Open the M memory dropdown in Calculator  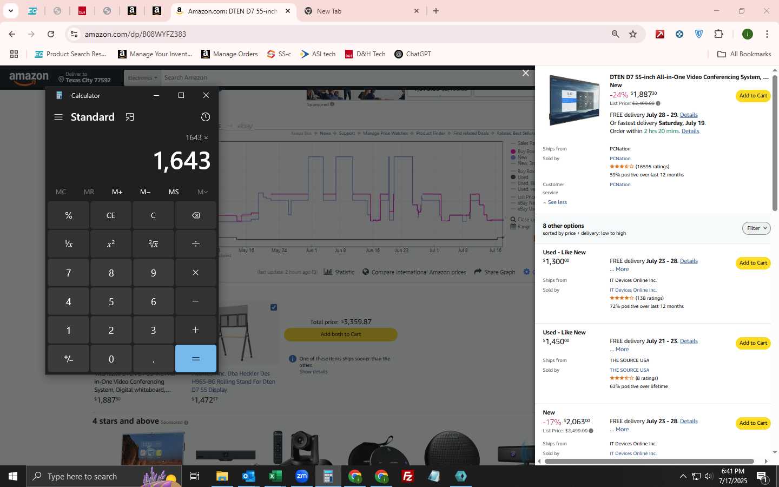click(202, 192)
